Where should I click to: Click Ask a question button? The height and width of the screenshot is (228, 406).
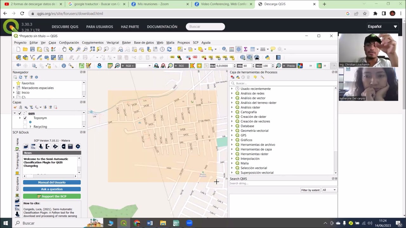click(x=52, y=189)
